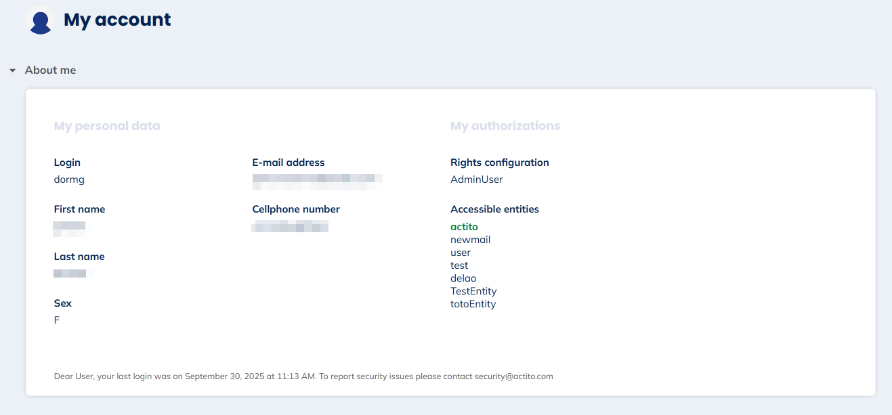Image resolution: width=892 pixels, height=415 pixels.
Task: Click the My authorizations heading
Action: tap(505, 126)
